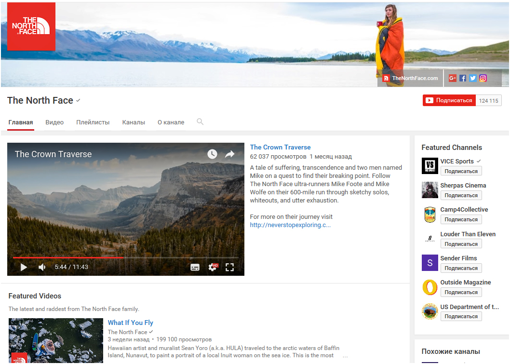Click the Featured Videos section heading
The image size is (510, 364).
(35, 296)
